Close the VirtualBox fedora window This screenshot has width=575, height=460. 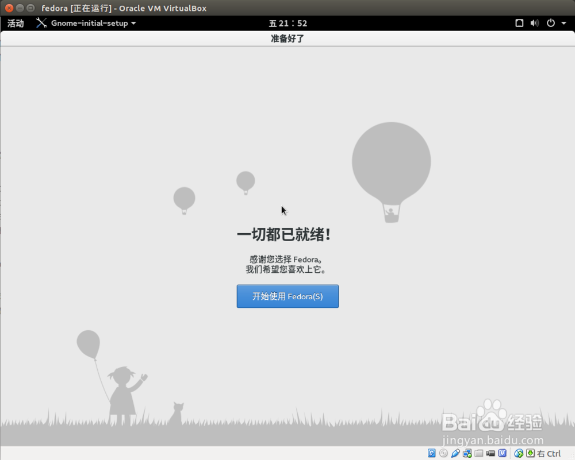click(9, 7)
